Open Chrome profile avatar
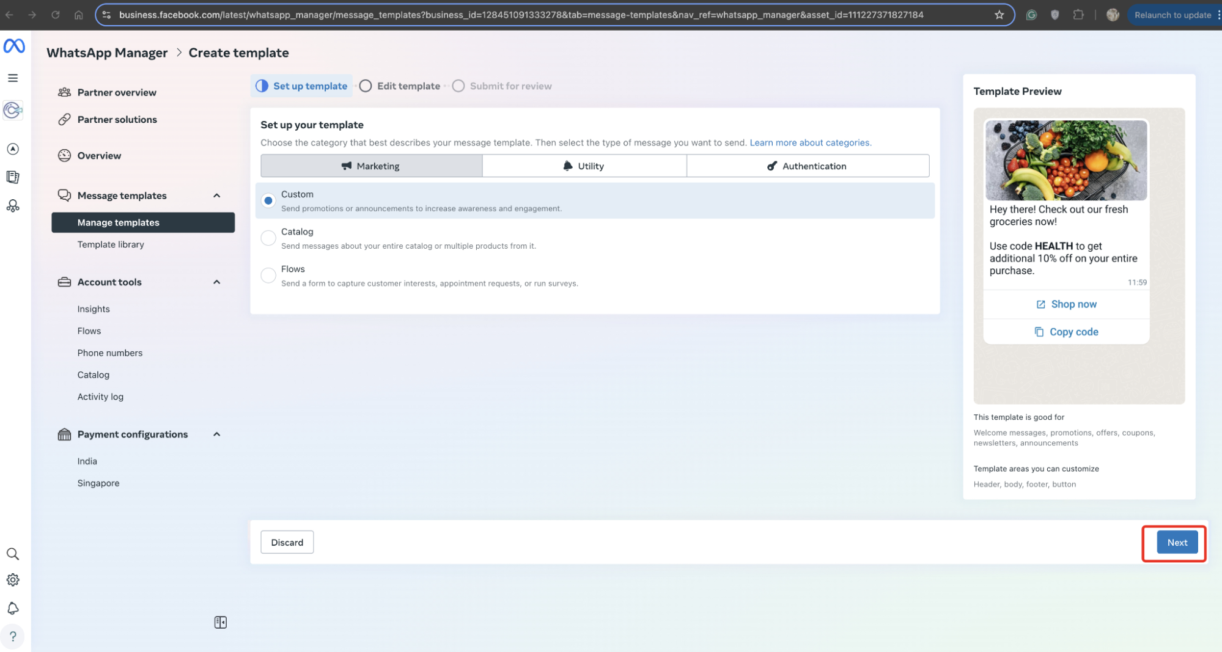The height and width of the screenshot is (652, 1222). pyautogui.click(x=1113, y=15)
